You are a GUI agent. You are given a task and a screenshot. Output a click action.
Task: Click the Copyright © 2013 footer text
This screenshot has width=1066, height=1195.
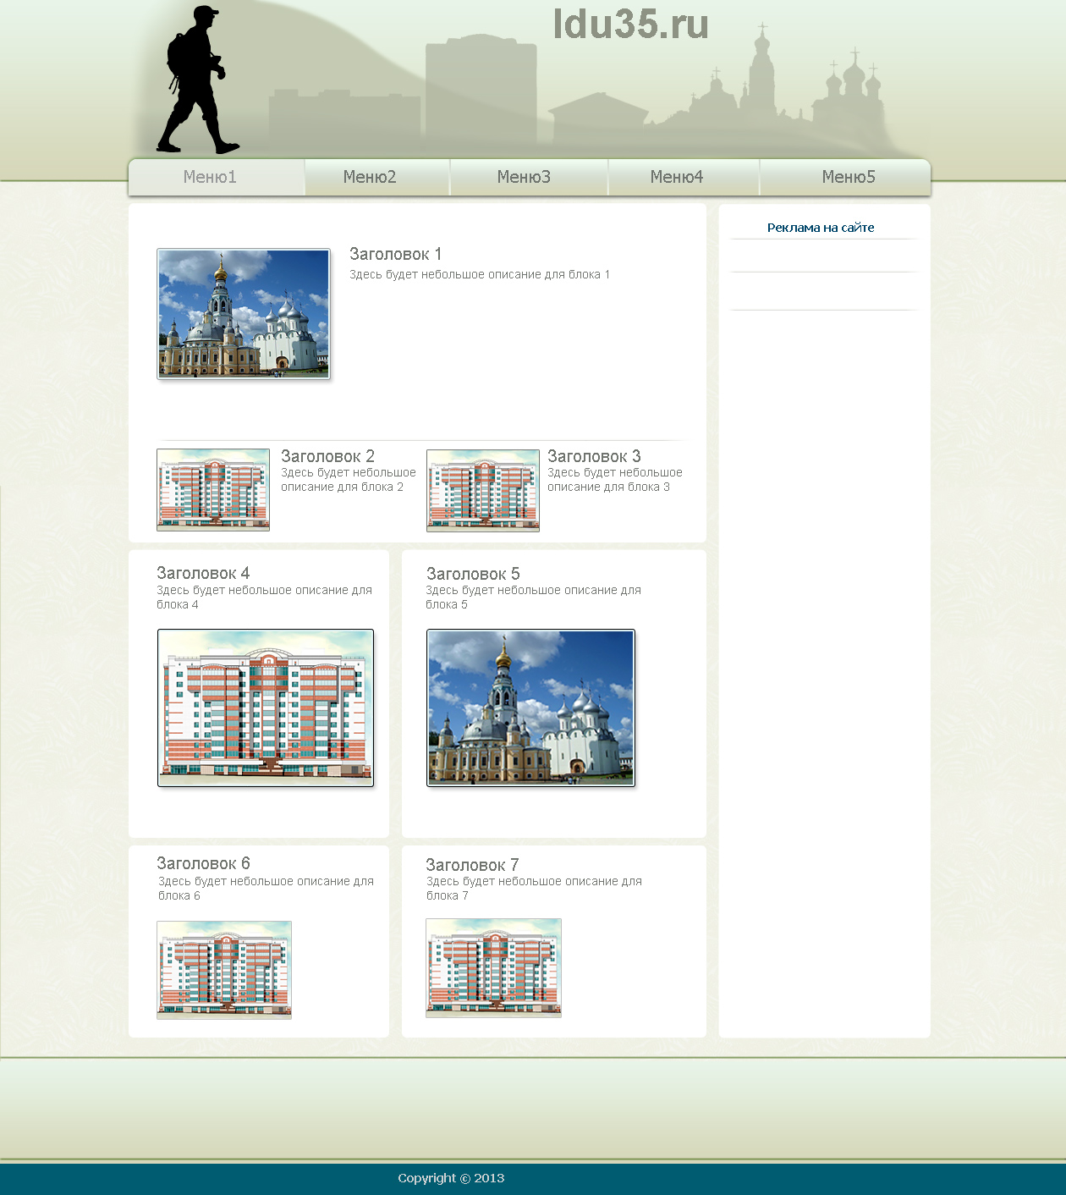[451, 1178]
